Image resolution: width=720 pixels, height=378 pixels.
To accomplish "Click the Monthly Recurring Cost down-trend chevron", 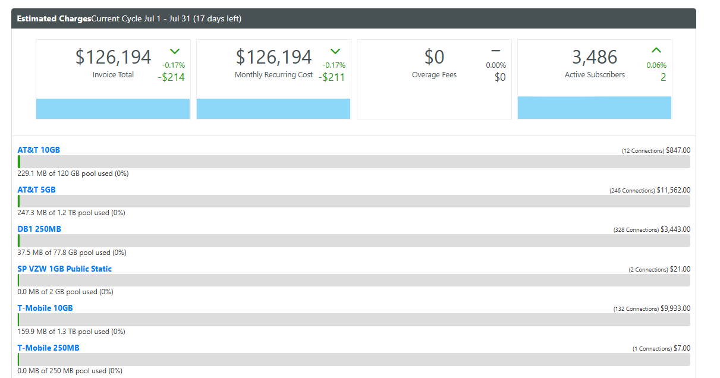I will point(335,51).
